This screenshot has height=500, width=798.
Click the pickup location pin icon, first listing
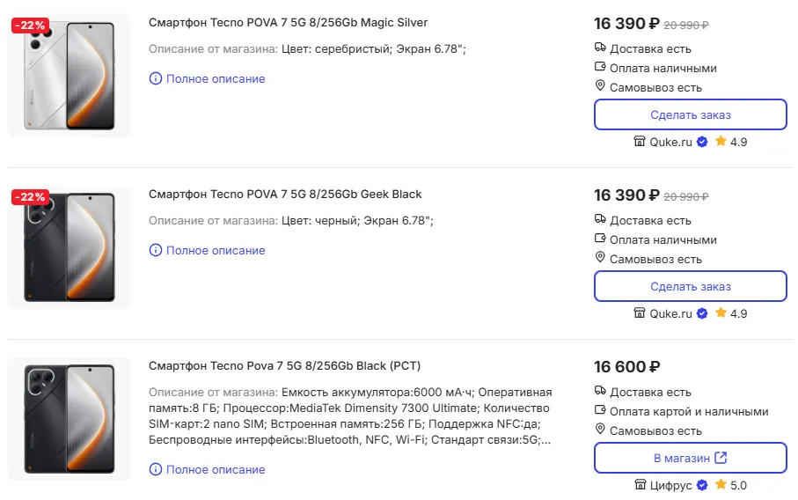(x=600, y=86)
